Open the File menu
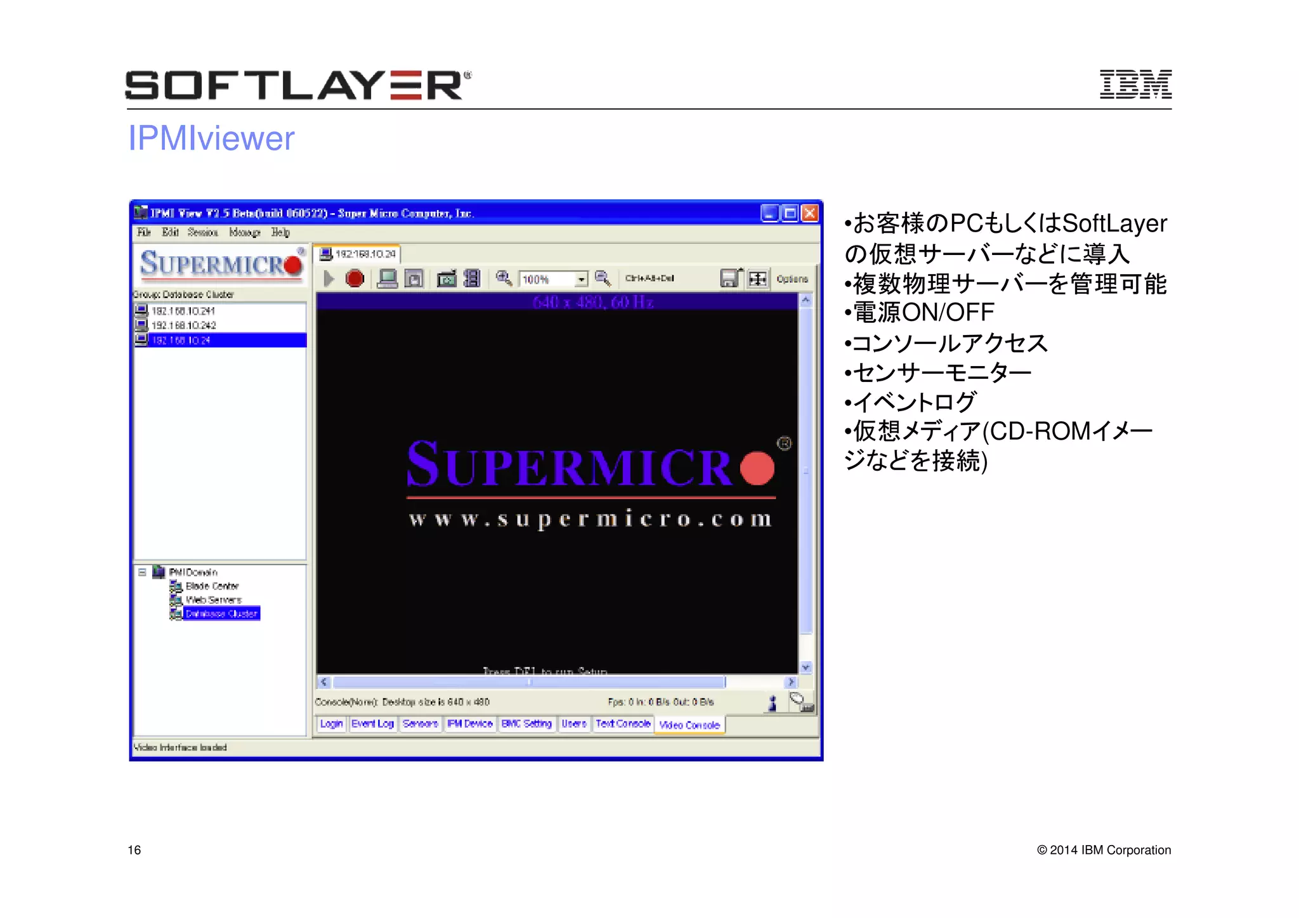The height and width of the screenshot is (918, 1299). (x=144, y=232)
